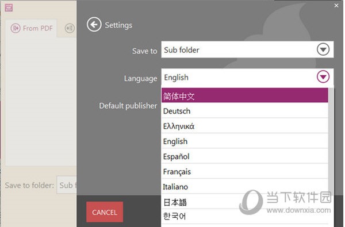345x227 pixels.
Task: Choose Français from the language list
Action: [245, 171]
